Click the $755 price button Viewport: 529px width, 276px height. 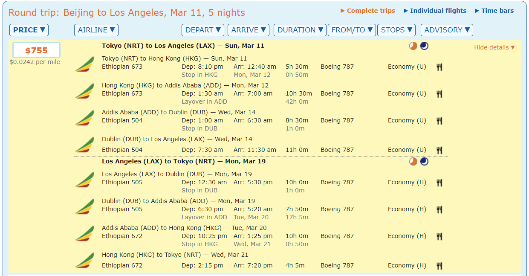36,50
